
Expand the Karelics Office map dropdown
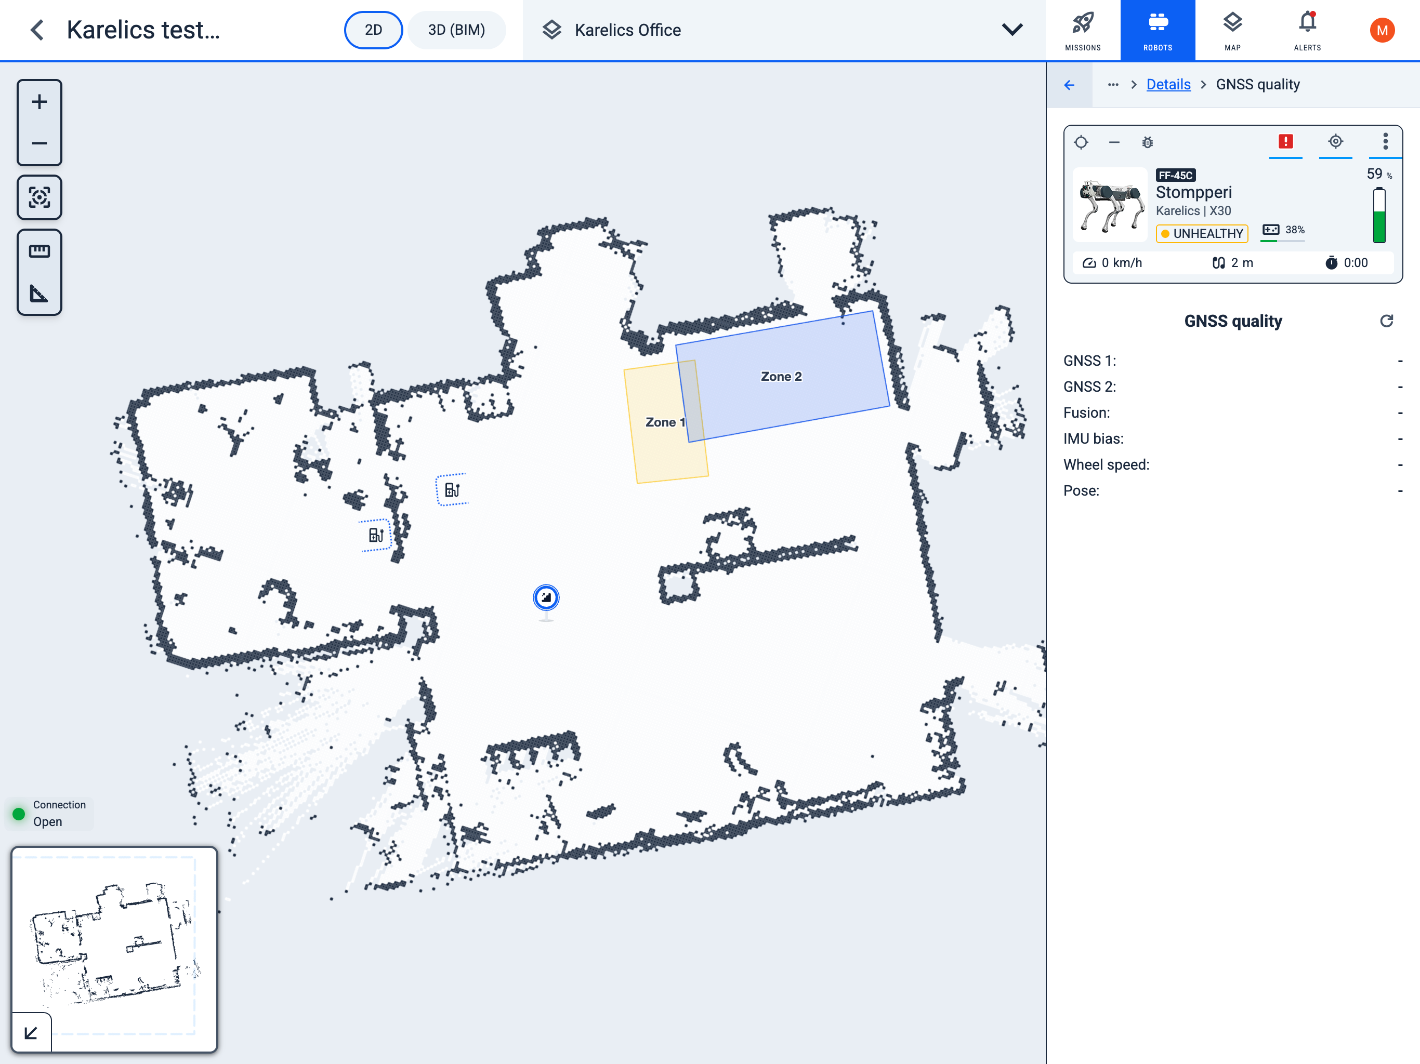1011,30
